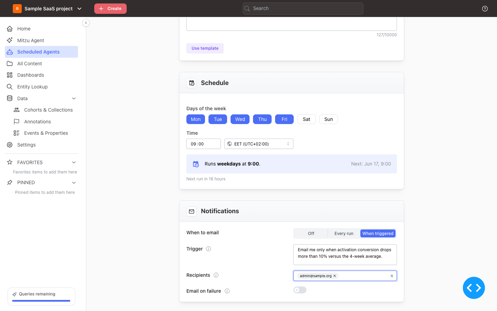Open Settings page
This screenshot has width=497, height=311.
tap(41, 145)
